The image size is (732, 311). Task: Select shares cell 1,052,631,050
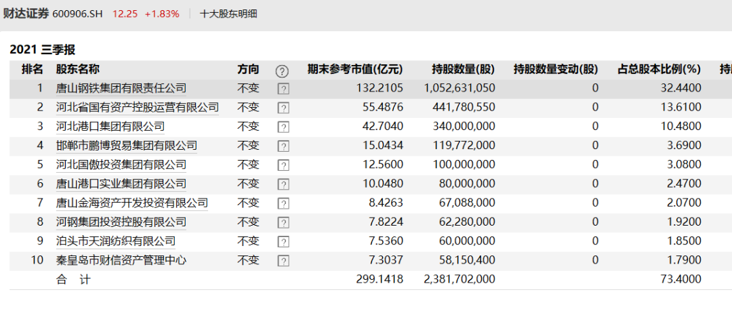pos(460,88)
